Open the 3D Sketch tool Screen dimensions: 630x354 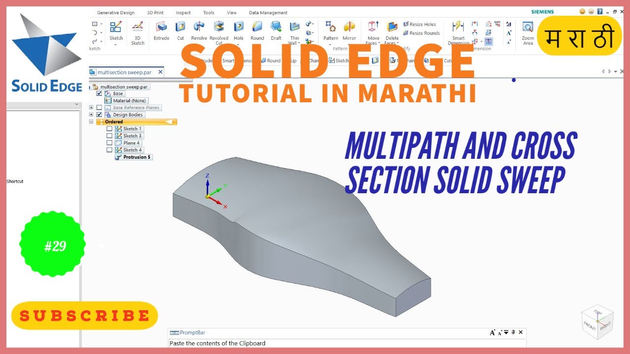coord(138,33)
